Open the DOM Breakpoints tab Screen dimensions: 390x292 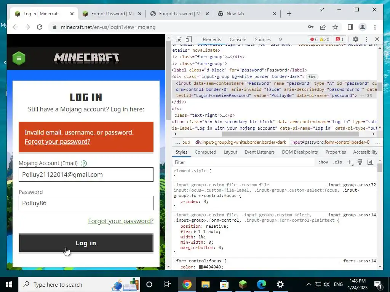pos(300,152)
